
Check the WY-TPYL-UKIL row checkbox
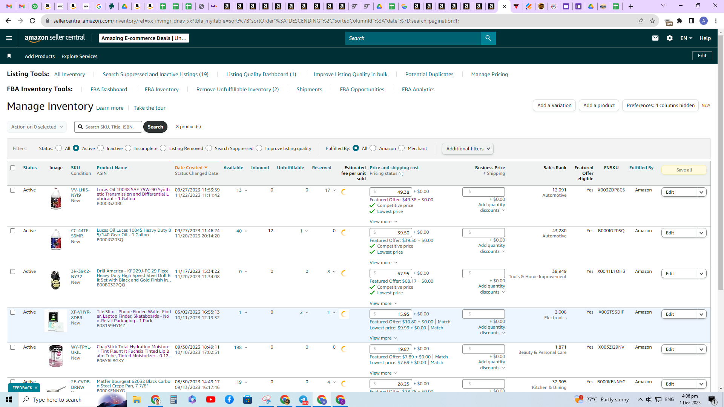coord(13,347)
